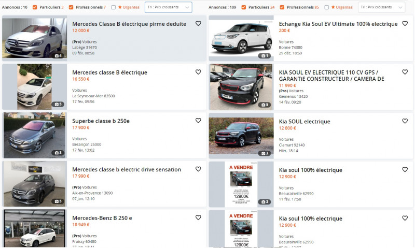Save the Echange Kia Soul EV Ultimate listing
This screenshot has width=415, height=248.
(x=405, y=23)
